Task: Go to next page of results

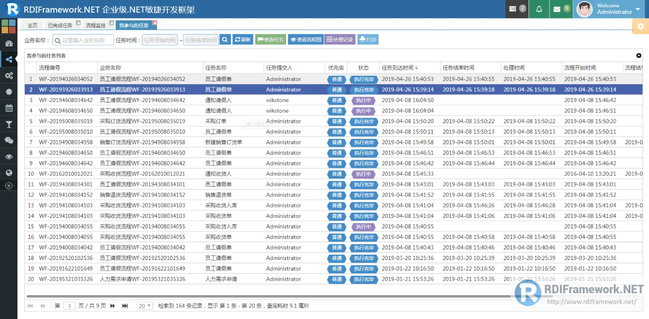Action: click(113, 306)
